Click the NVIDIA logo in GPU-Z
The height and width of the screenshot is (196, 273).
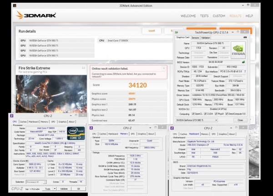(x=238, y=50)
